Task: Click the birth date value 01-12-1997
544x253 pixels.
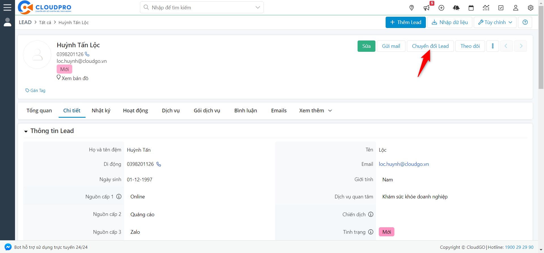Action: [x=139, y=179]
